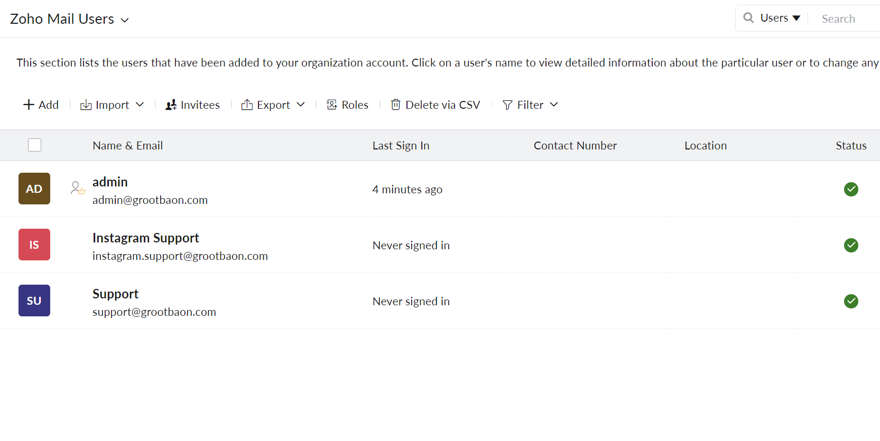880x441 pixels.
Task: Open the Export dropdown arrow
Action: tap(301, 105)
